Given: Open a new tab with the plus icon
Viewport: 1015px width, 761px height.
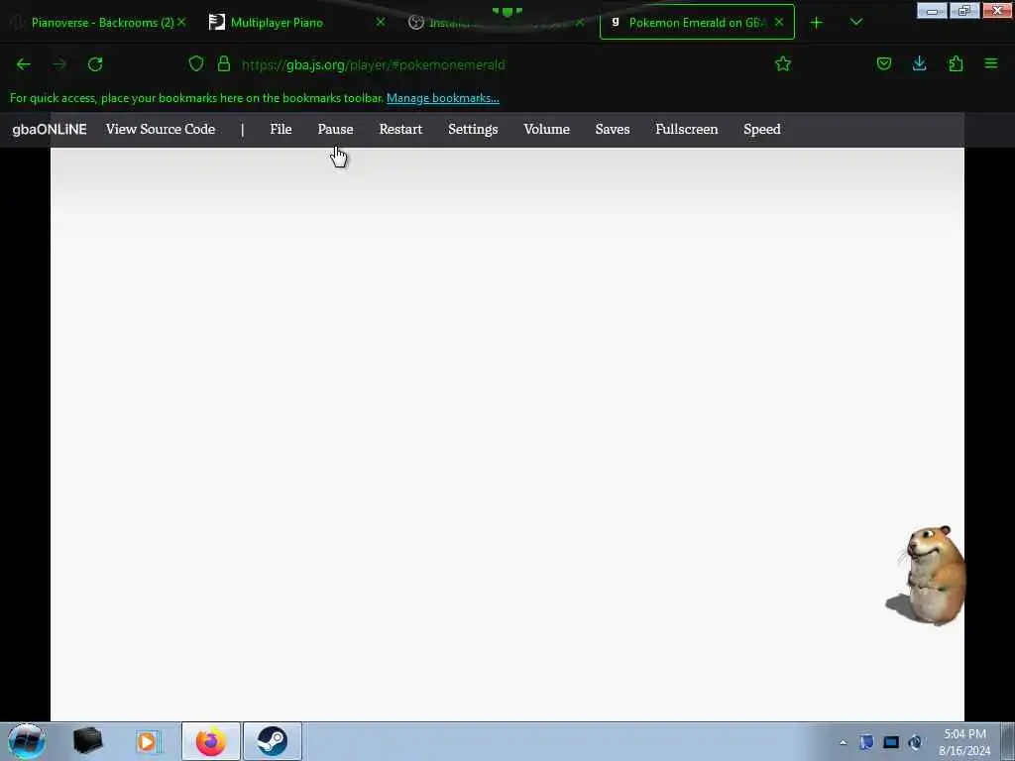Looking at the screenshot, I should pyautogui.click(x=817, y=23).
